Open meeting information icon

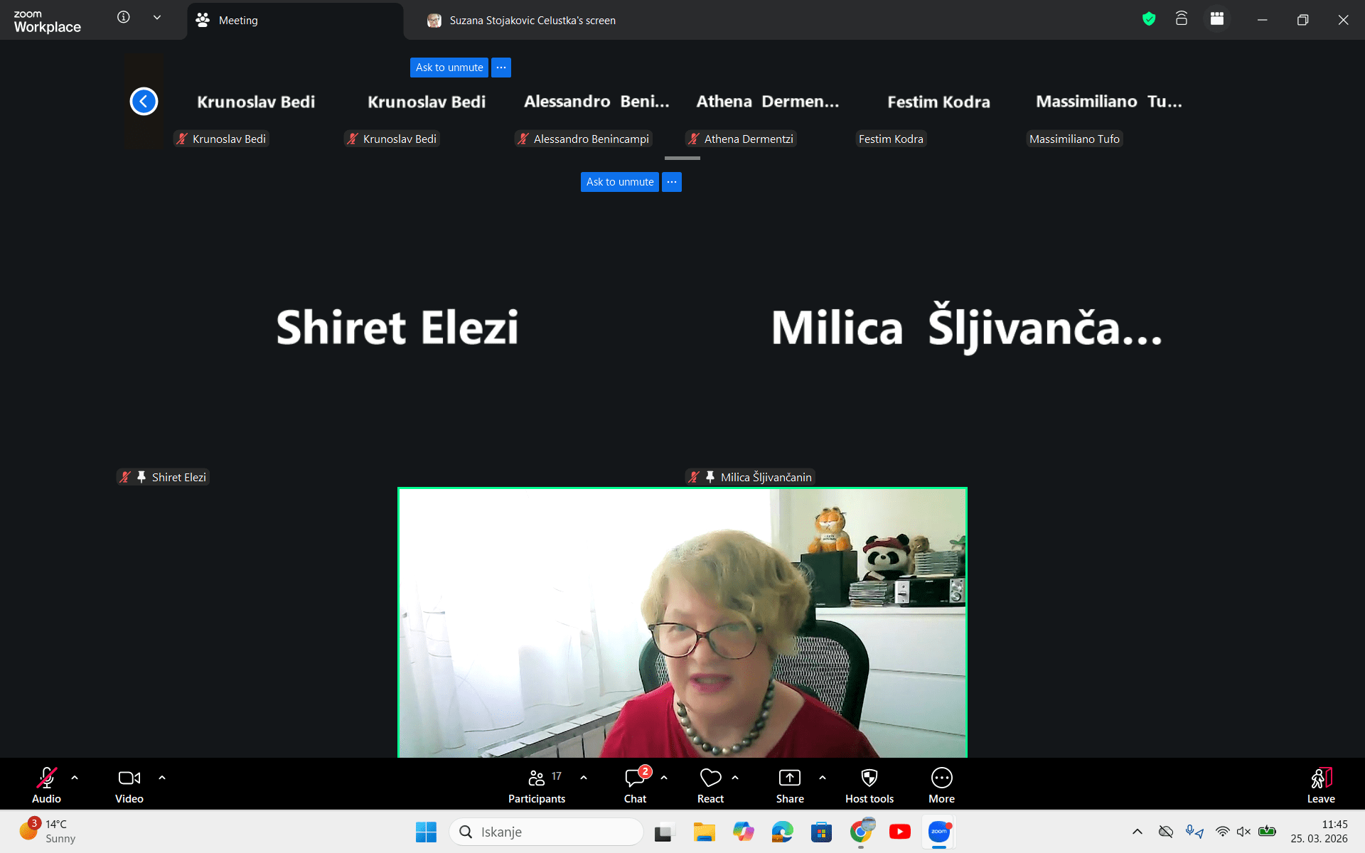tap(124, 17)
